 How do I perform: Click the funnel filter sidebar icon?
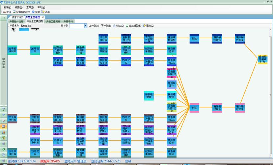tap(4, 115)
